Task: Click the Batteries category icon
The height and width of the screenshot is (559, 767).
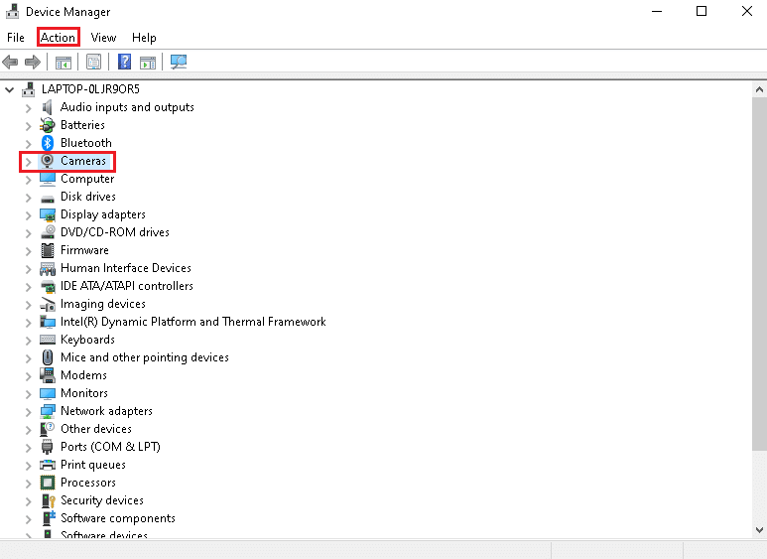Action: point(48,125)
